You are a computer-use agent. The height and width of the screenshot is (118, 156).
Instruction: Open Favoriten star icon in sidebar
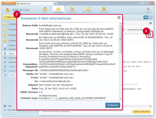pos(5,30)
